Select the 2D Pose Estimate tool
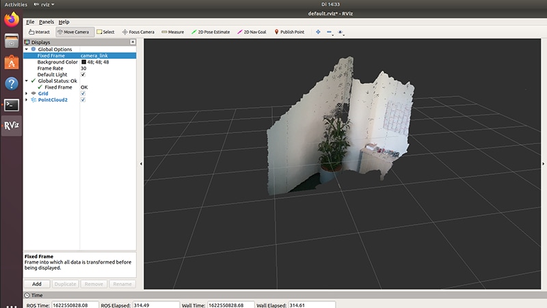 pyautogui.click(x=213, y=31)
